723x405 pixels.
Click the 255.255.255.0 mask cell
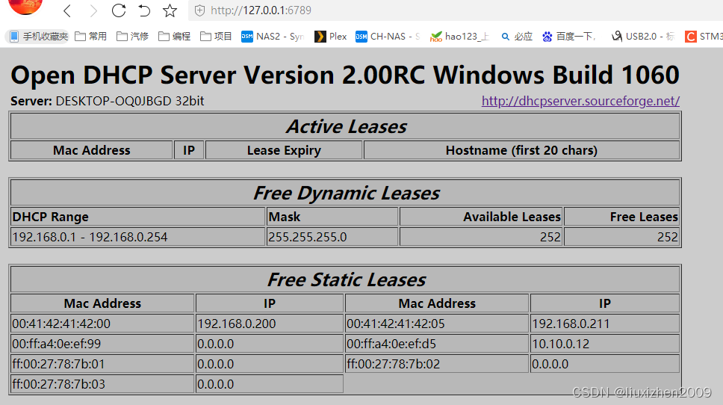[332, 237]
